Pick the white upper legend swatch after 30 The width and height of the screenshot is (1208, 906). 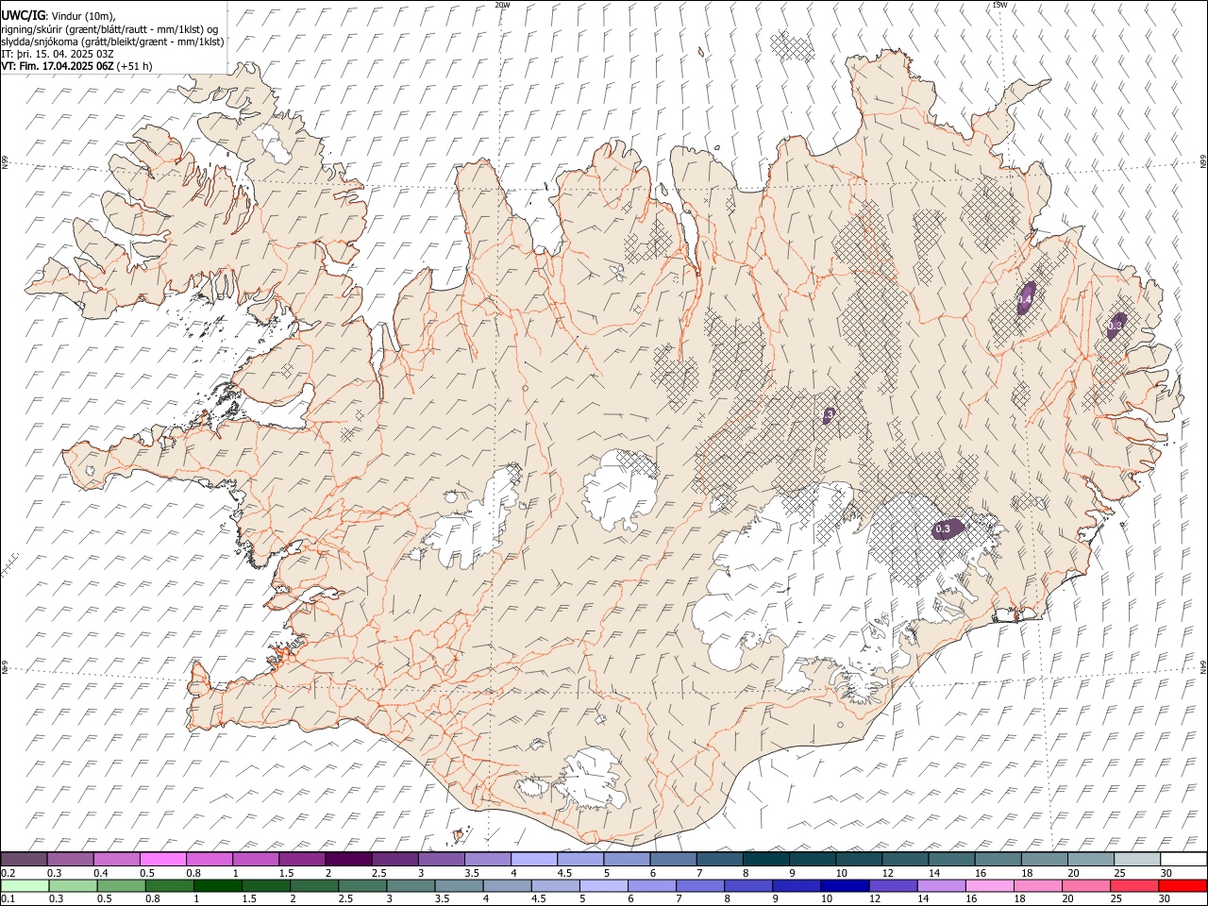point(1183,859)
